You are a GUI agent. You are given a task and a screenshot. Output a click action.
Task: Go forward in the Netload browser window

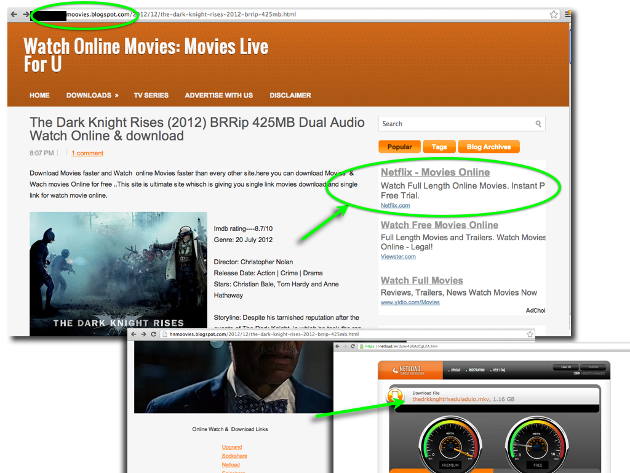[x=345, y=346]
